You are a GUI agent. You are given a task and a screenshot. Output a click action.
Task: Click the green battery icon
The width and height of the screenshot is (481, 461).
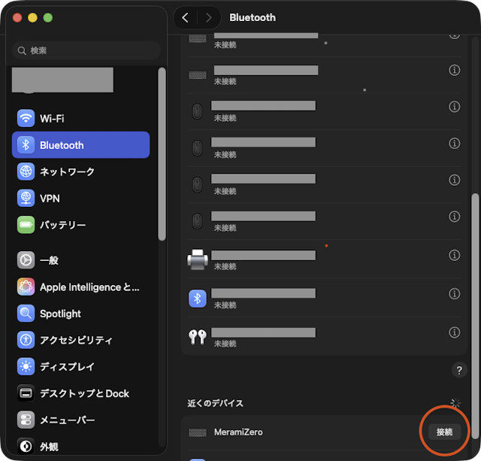26,225
